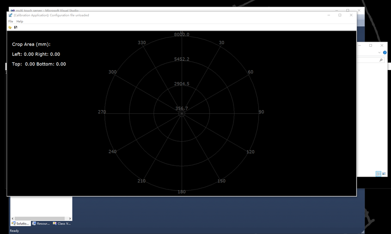Click the blue help icon in Explorer
Image resolution: width=391 pixels, height=234 pixels.
click(385, 53)
